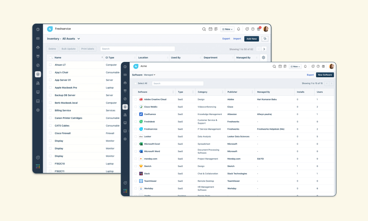This screenshot has height=221, width=368.
Task: Open the gift icon in the Acme window
Action: 323,66
